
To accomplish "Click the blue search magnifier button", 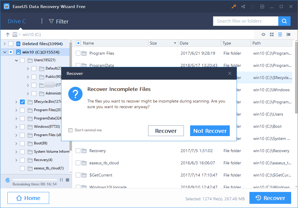I will point(284,21).
